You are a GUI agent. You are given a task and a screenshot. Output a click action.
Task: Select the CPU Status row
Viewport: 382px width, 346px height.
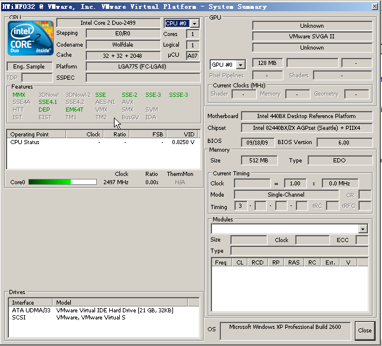tap(25, 142)
